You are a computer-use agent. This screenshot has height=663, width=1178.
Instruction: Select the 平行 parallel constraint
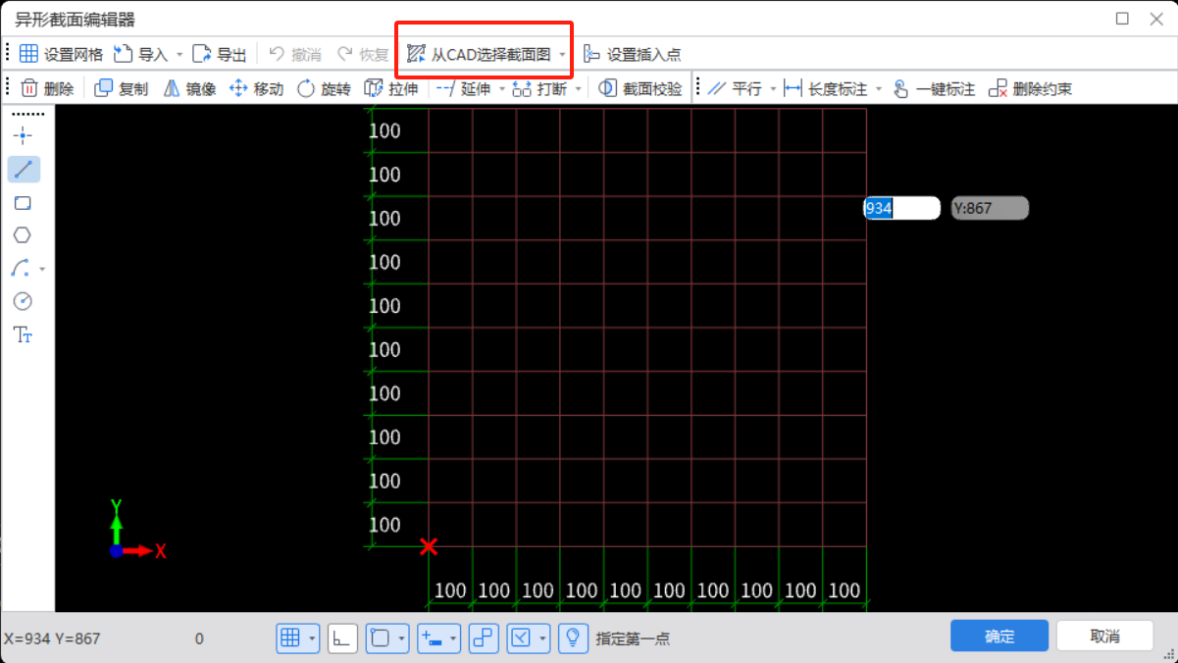735,88
